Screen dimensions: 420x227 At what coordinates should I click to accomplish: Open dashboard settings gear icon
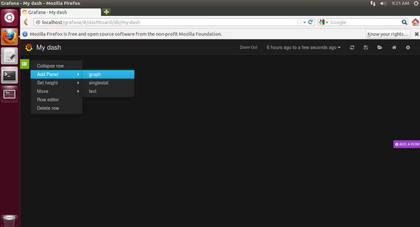coord(408,48)
